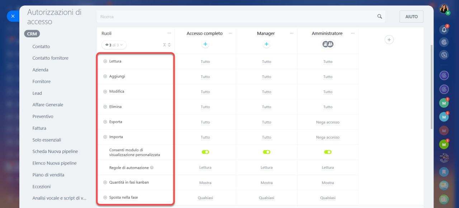Change Esporta value for Amministratore
This screenshot has width=459, height=208.
[x=328, y=122]
